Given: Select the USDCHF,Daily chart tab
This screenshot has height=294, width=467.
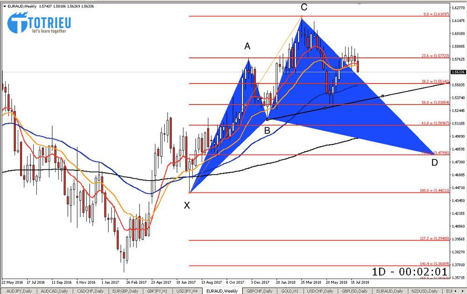Looking at the screenshot, I should click(x=321, y=291).
